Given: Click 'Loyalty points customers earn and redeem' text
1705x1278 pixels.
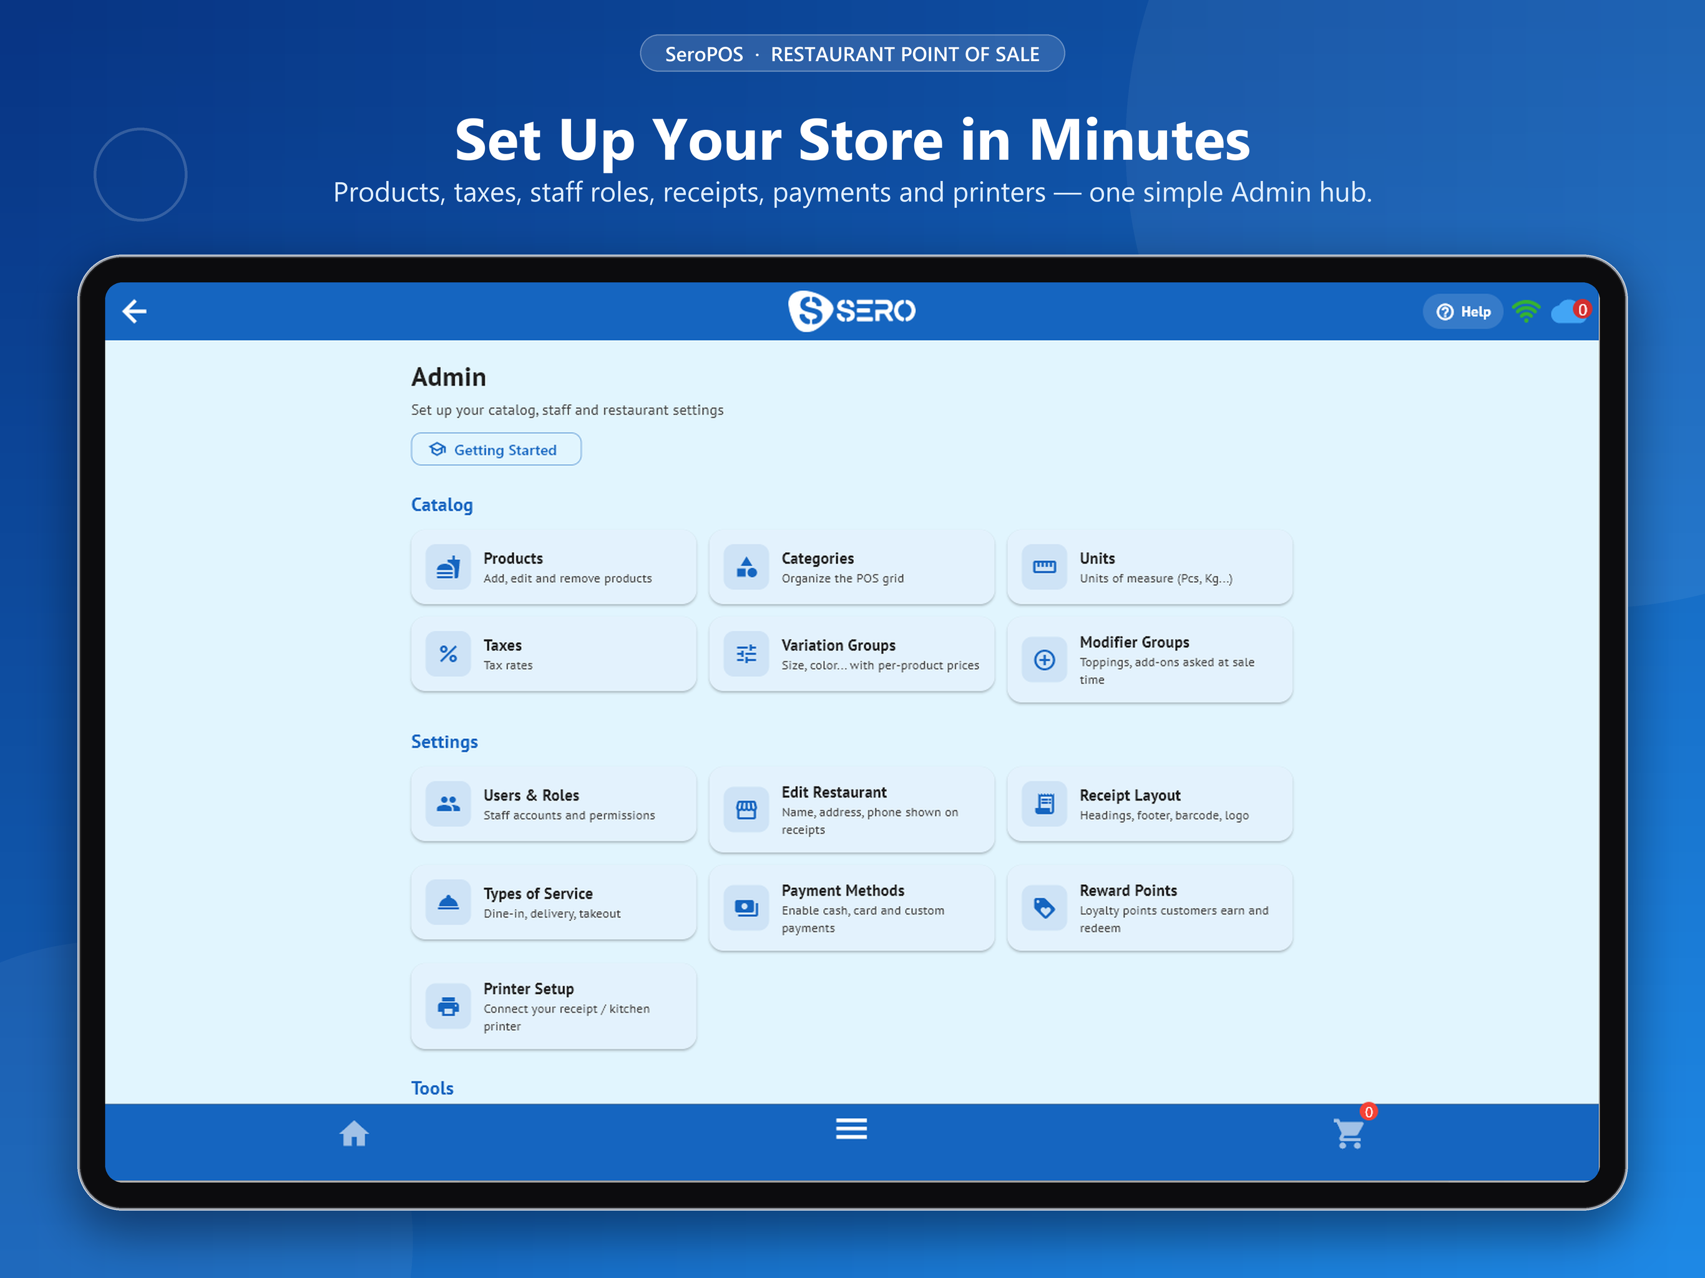Looking at the screenshot, I should (1173, 919).
